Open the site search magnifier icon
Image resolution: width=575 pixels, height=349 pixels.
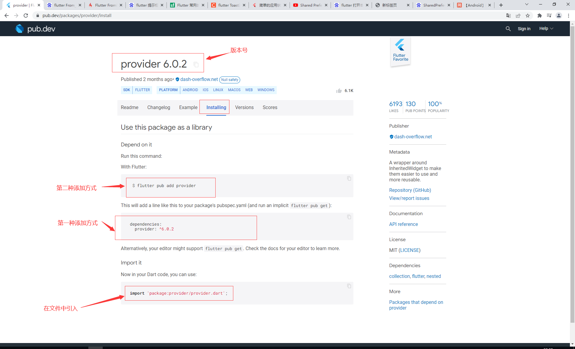(x=508, y=29)
